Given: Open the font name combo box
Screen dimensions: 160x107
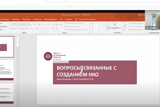Looking at the screenshot, I should click(17, 24).
